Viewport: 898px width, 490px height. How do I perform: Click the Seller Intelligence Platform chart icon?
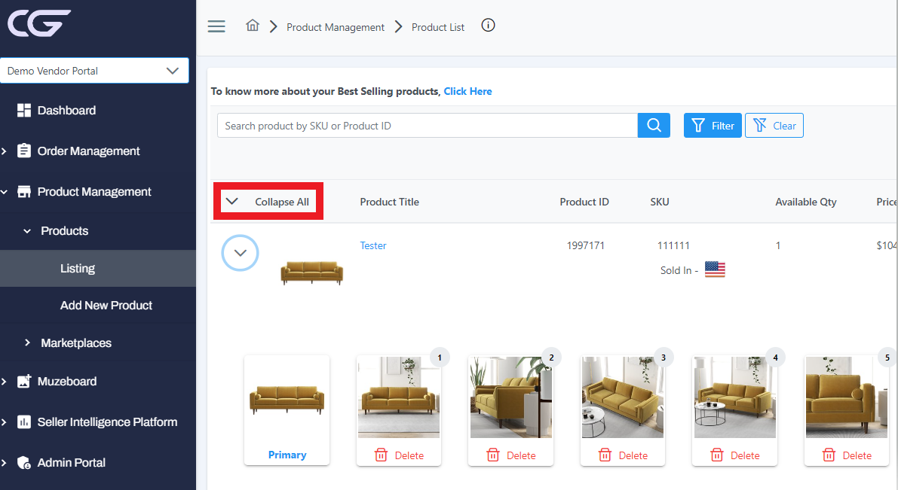pos(24,422)
